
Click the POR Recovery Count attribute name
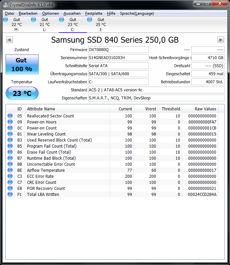[x=46, y=188]
